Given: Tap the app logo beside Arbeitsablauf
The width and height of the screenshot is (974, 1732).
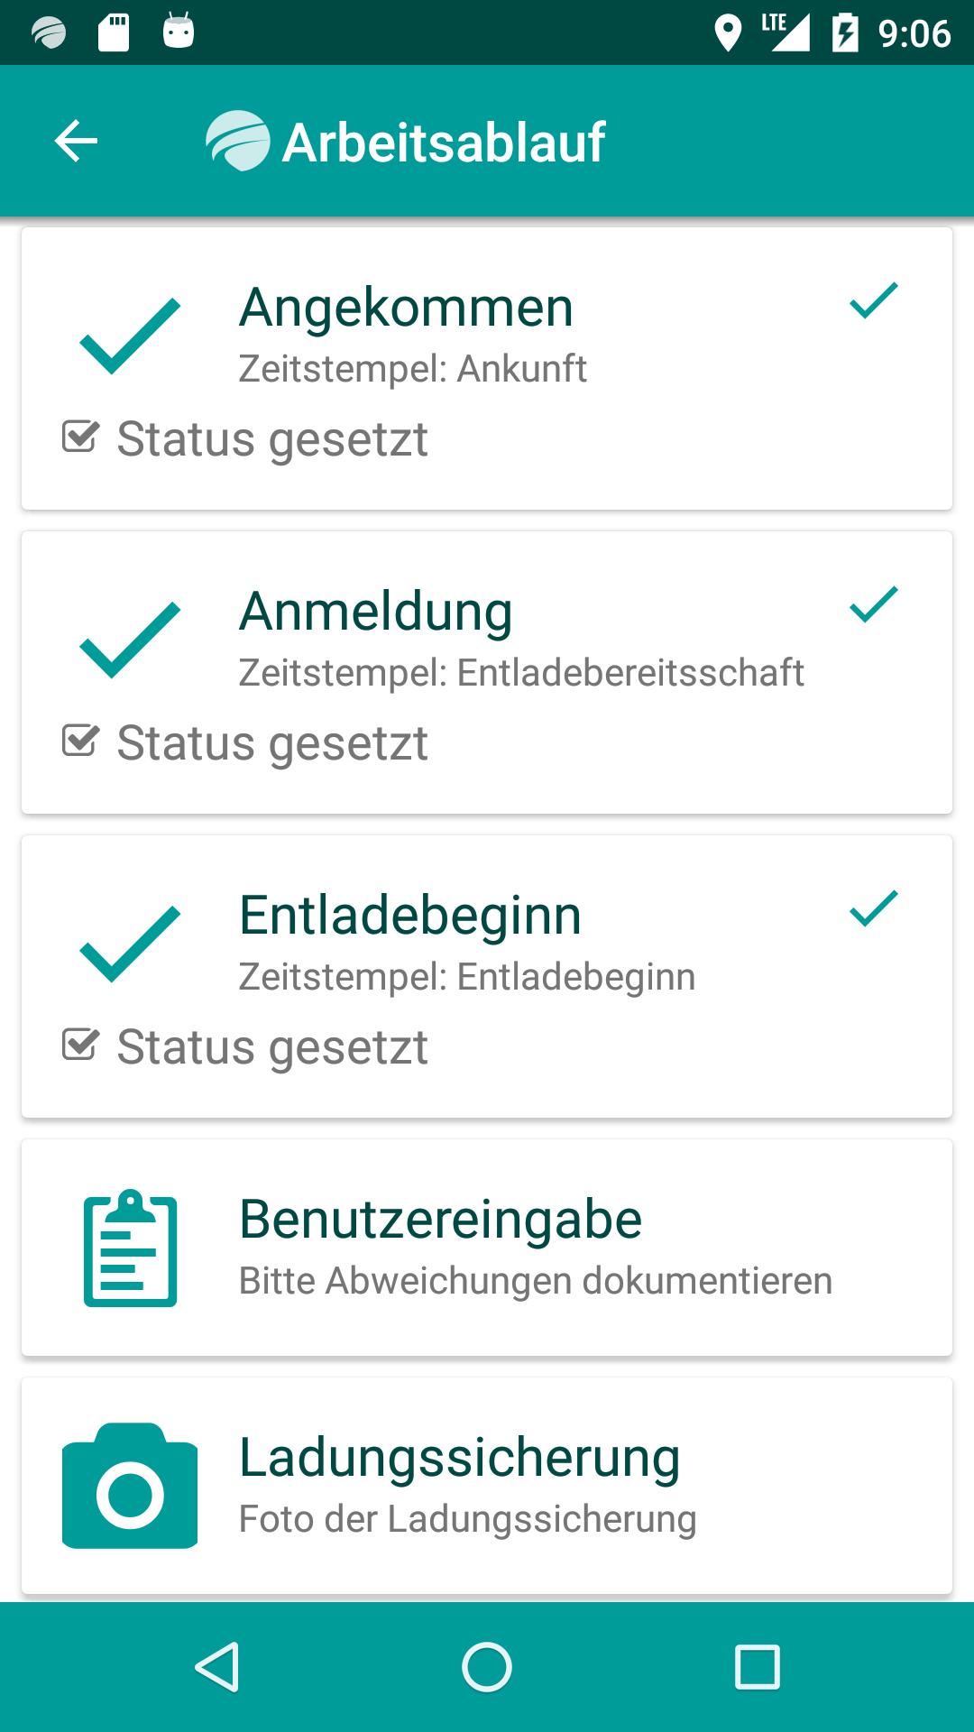Looking at the screenshot, I should point(237,141).
